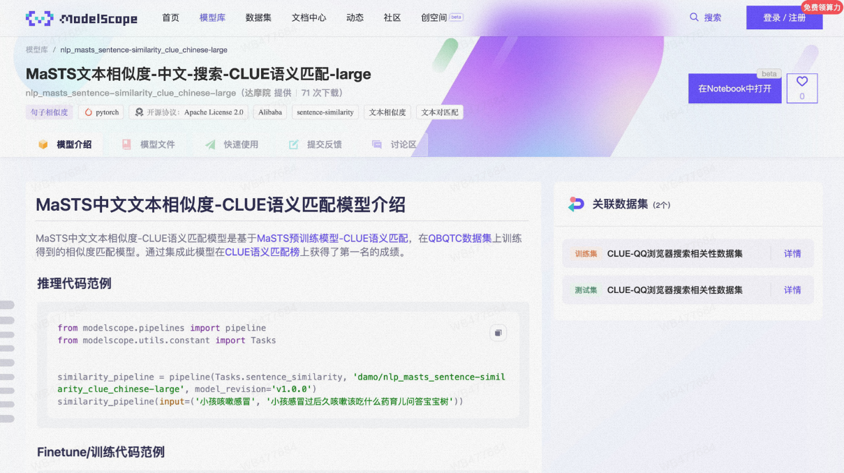Click the 推理代码范例 heading
The image size is (844, 473).
tap(74, 283)
